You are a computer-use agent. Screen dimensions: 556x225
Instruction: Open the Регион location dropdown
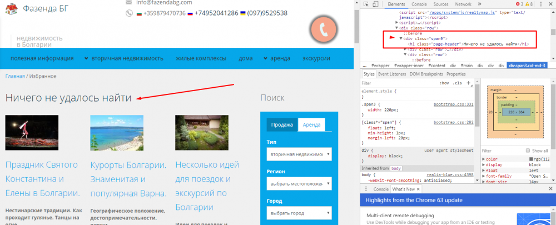(299, 184)
